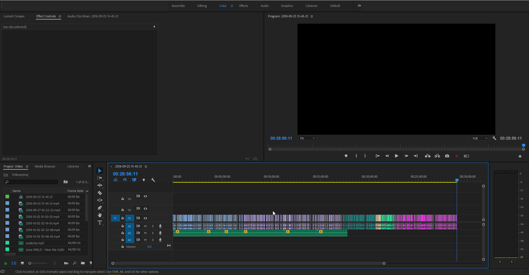
Task: Switch to the Audio workspace
Action: point(264,6)
